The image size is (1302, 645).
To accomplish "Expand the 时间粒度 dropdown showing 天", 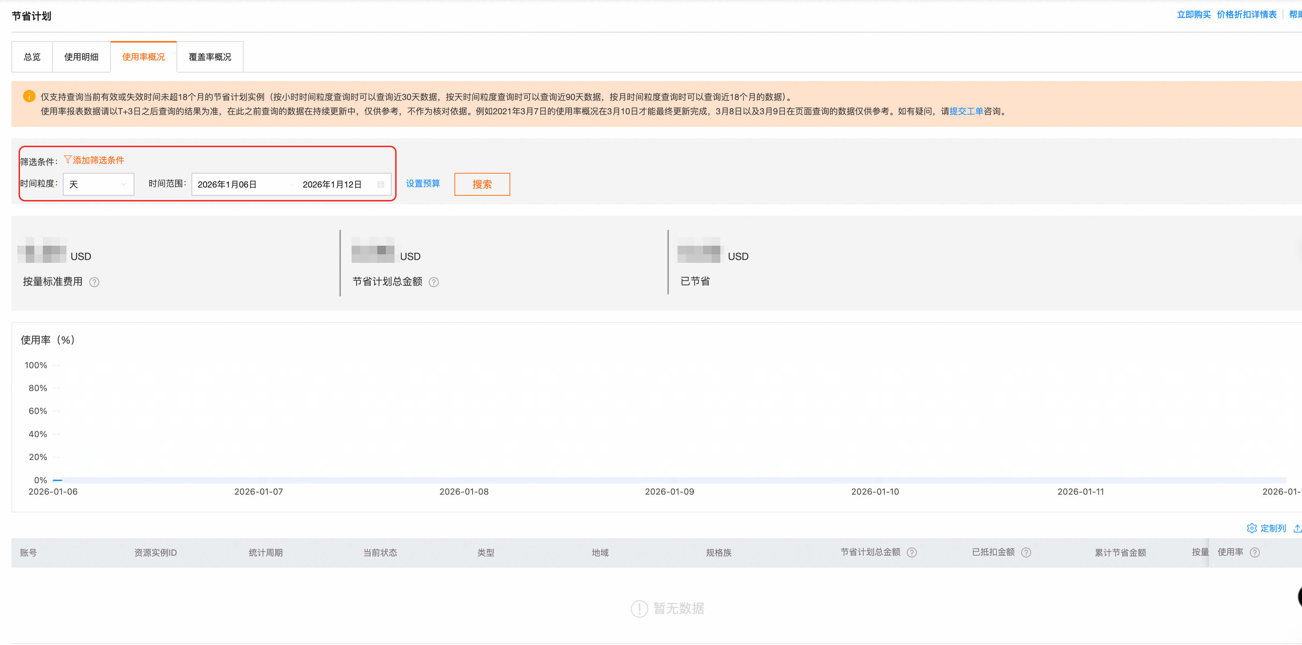I will tap(98, 184).
